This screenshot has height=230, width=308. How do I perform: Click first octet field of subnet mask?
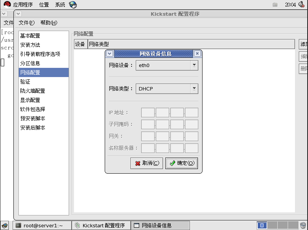[148, 125]
